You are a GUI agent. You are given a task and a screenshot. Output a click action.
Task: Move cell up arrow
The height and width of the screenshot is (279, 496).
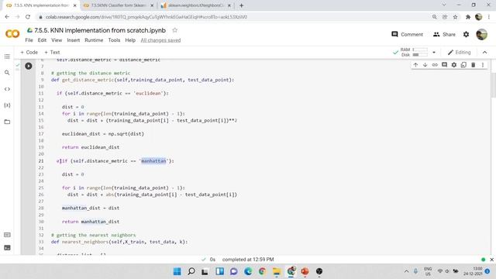(415, 65)
